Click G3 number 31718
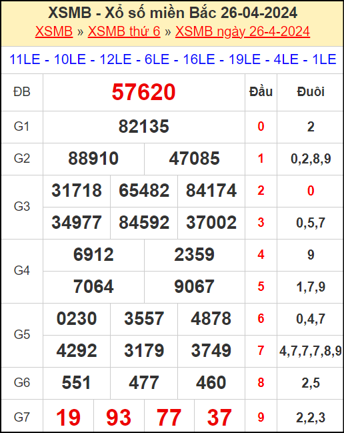Screen dimensions: 344x433 click(77, 191)
